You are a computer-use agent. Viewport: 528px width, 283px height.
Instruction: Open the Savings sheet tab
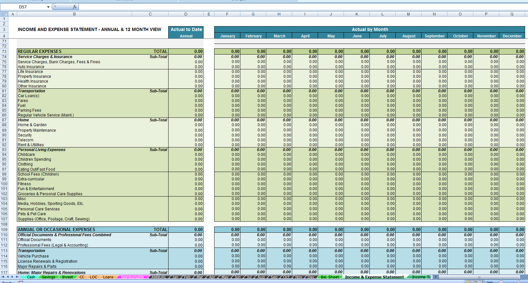[x=49, y=277]
